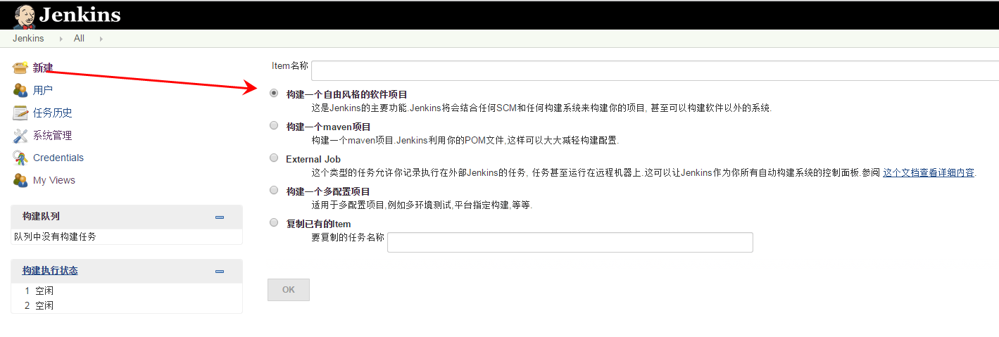Click the maven project description text
Viewport: 999px width, 337px height.
tap(465, 140)
